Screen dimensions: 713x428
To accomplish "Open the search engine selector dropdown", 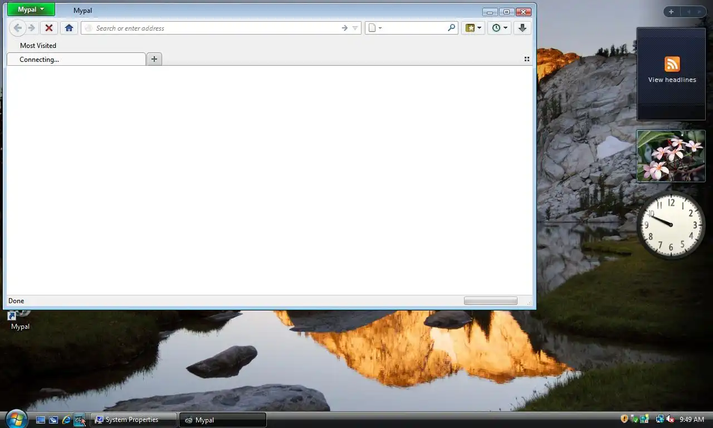I will tap(375, 28).
